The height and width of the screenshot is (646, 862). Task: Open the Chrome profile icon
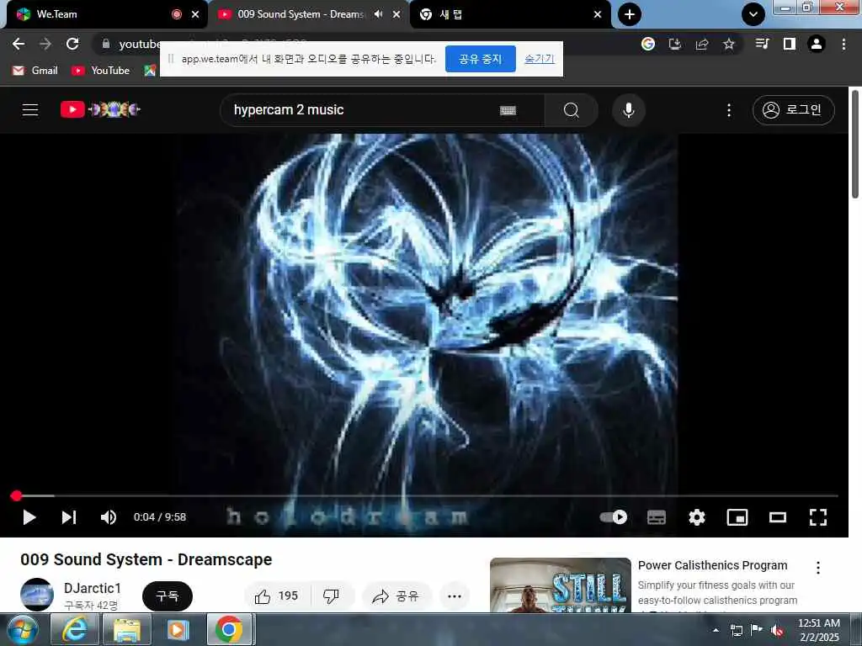pos(817,44)
